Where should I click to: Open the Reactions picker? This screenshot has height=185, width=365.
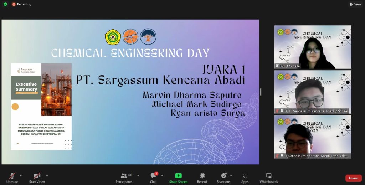coord(223,177)
